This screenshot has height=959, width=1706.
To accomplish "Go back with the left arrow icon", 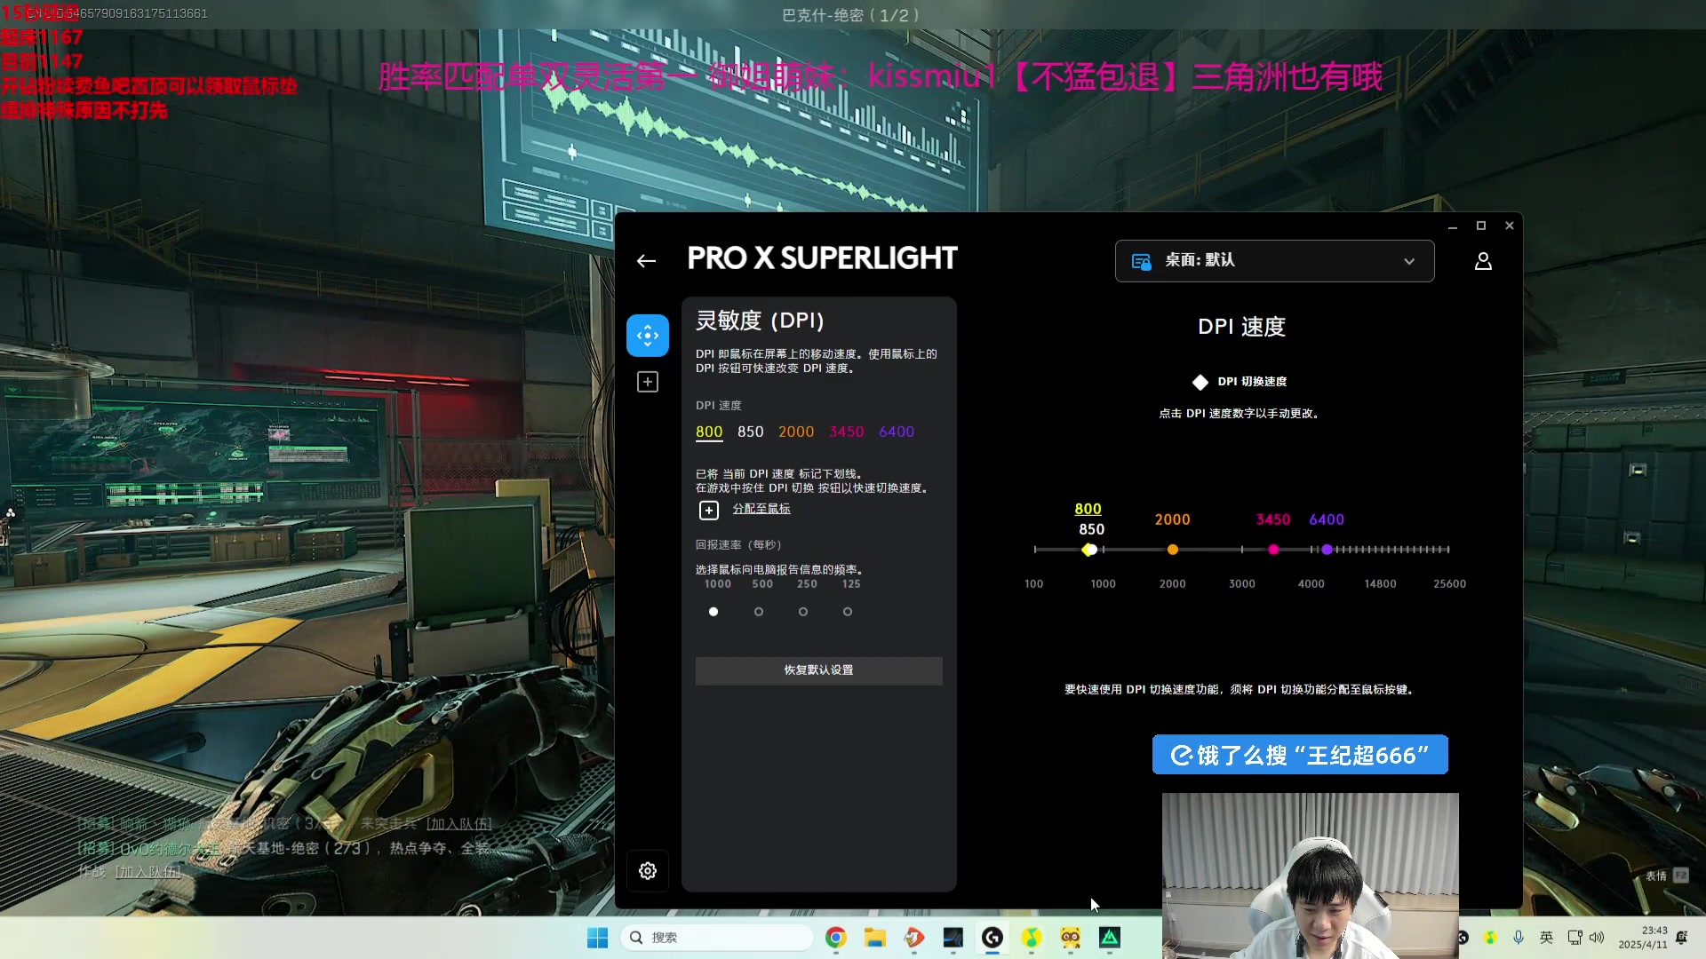I will 646,261.
